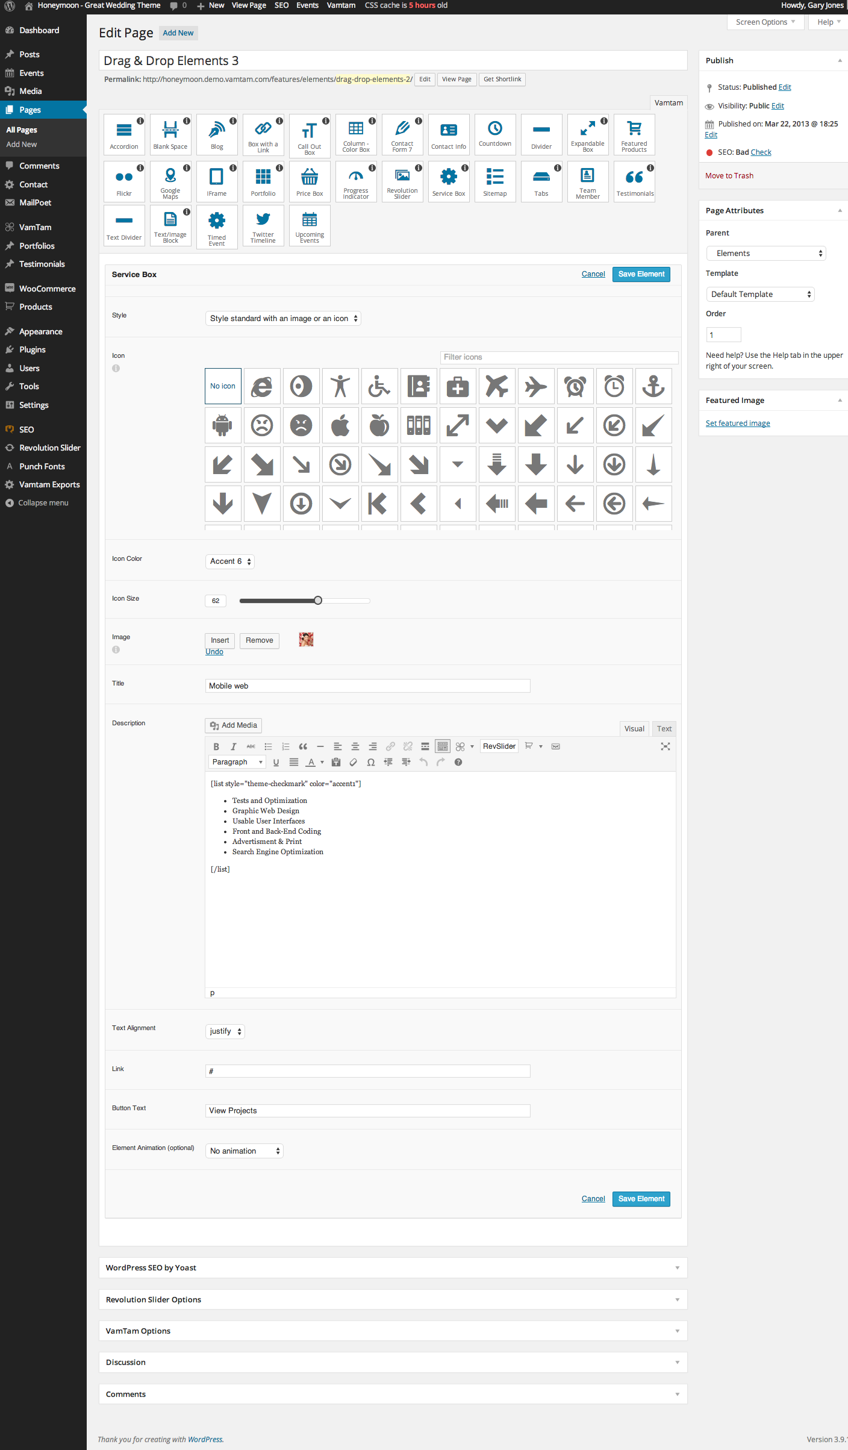Pick the Android robot icon
This screenshot has height=1450, width=848.
click(223, 425)
